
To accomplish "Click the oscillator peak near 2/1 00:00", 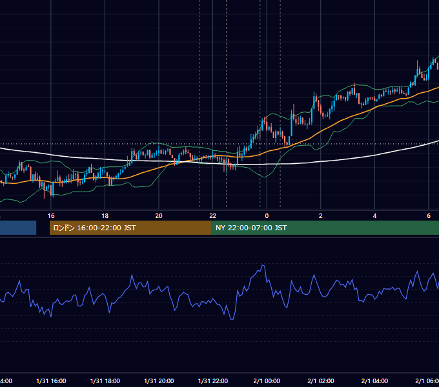I will 263,266.
